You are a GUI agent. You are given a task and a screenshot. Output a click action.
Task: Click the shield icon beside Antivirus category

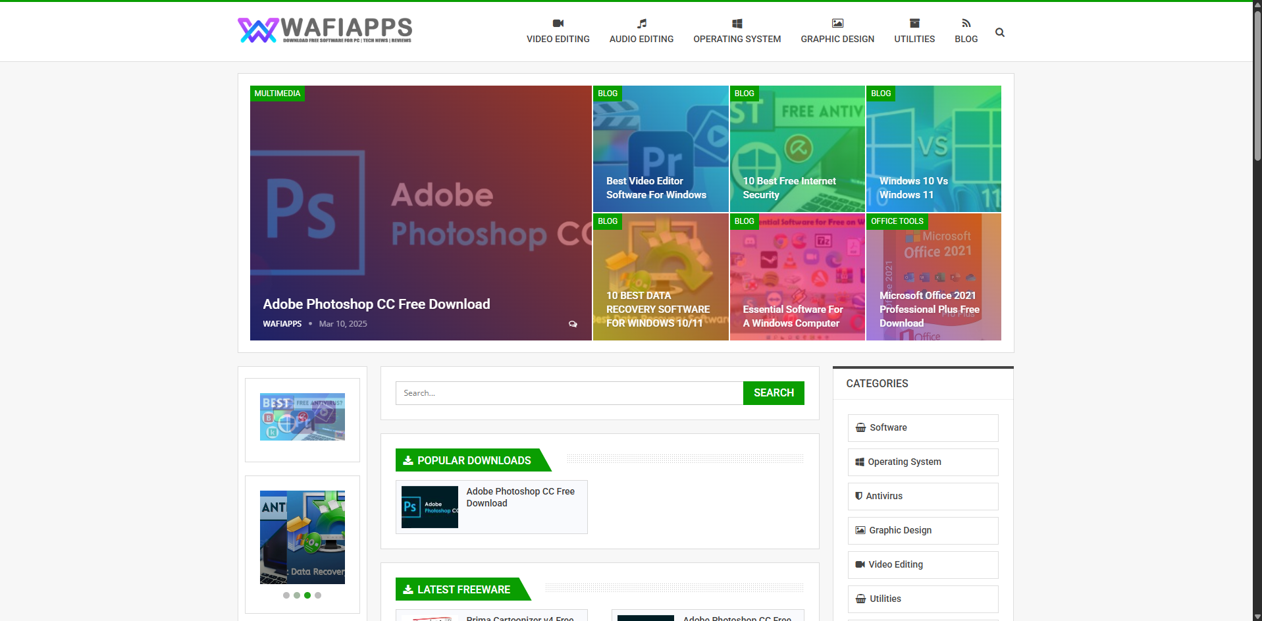(858, 496)
